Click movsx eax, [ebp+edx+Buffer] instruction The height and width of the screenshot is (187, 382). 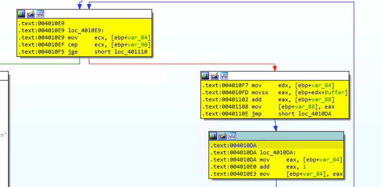pyautogui.click(x=275, y=92)
